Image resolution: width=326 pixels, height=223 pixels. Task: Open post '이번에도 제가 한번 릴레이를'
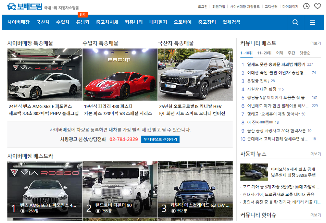tap(277, 106)
